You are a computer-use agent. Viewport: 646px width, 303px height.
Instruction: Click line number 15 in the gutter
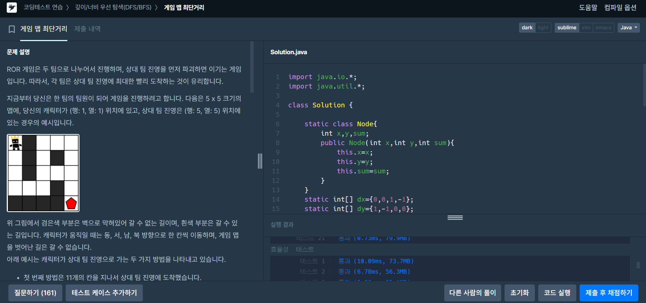pos(276,209)
